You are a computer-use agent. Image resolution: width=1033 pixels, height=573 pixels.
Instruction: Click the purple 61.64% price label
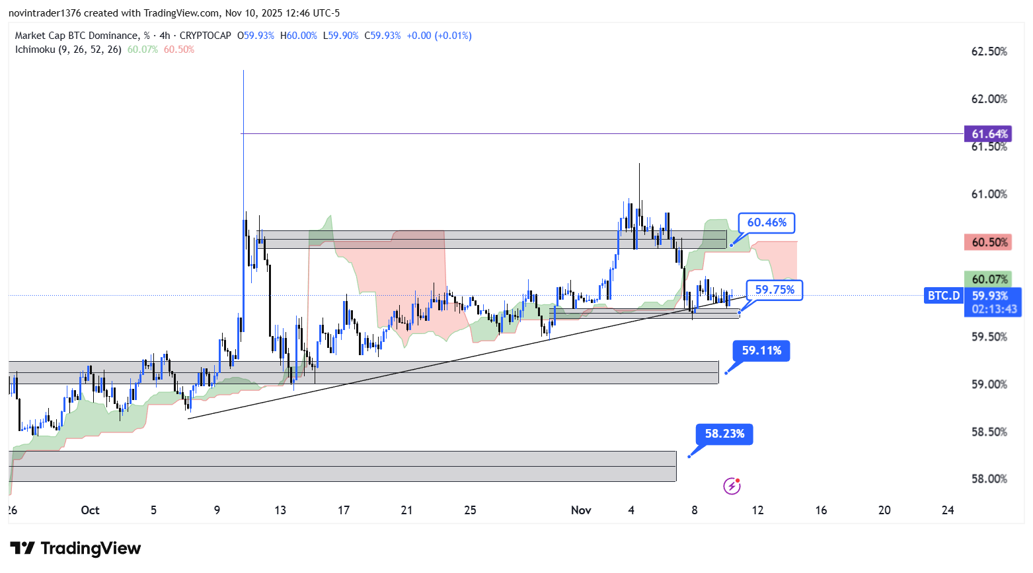tap(988, 134)
